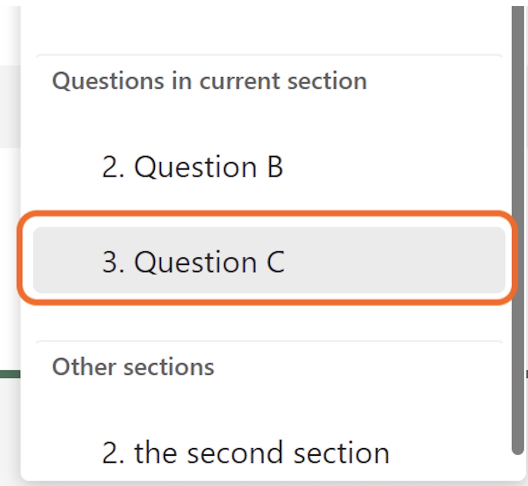This screenshot has width=528, height=486.
Task: Select the first item under "Questions in current section"
Action: pos(192,167)
